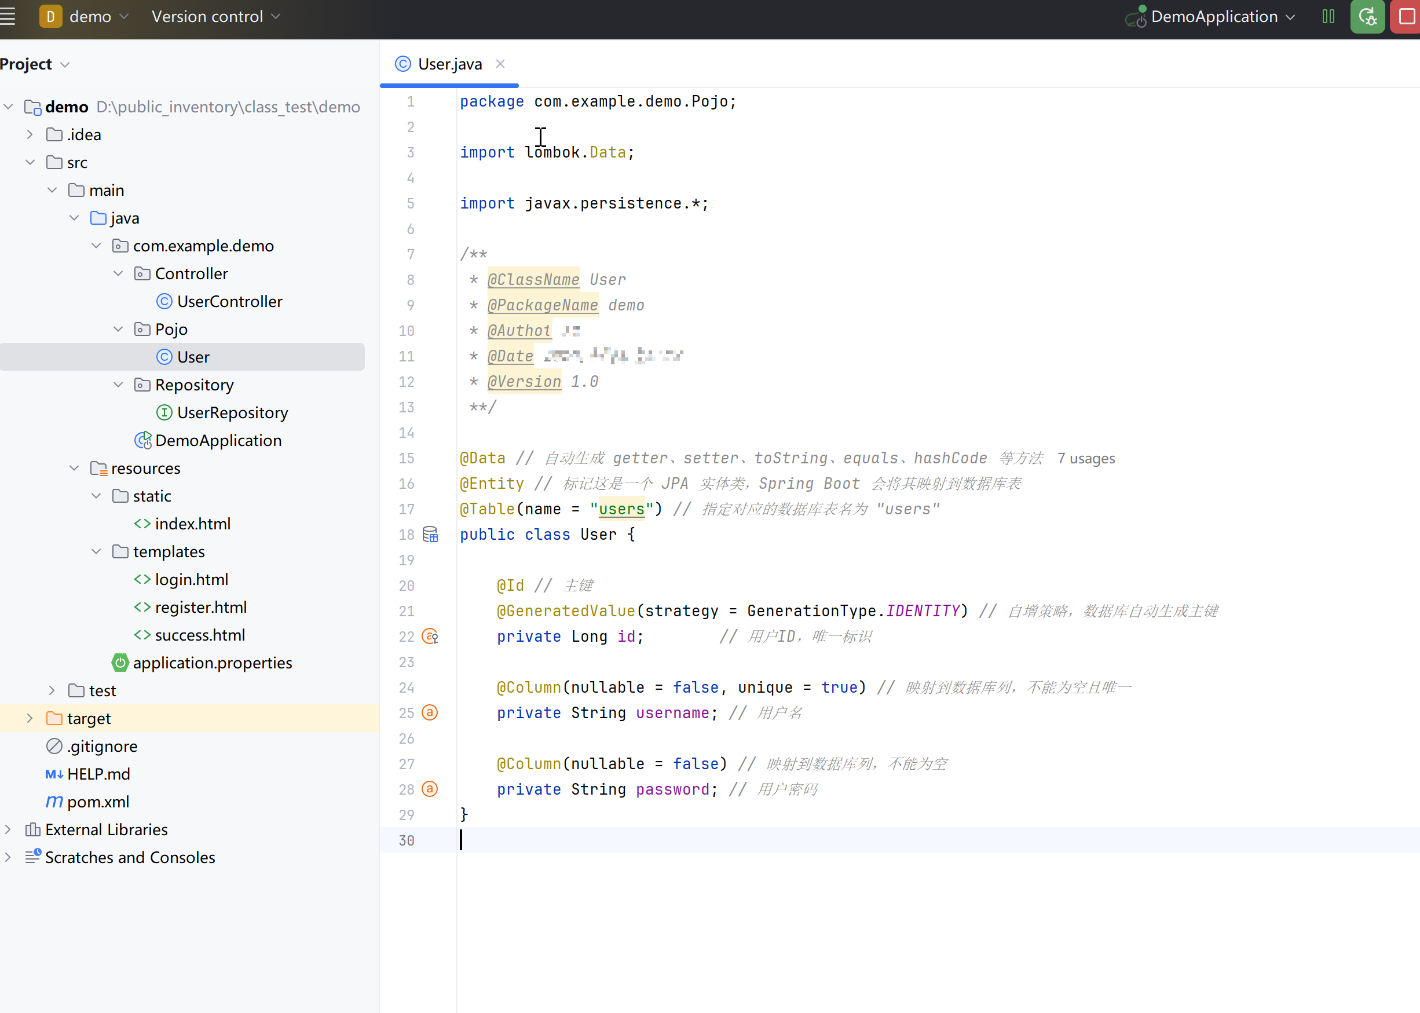
Task: Expand the target folder node
Action: tap(29, 718)
